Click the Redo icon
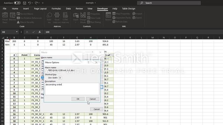The width and height of the screenshot is (223, 125). [36, 3]
